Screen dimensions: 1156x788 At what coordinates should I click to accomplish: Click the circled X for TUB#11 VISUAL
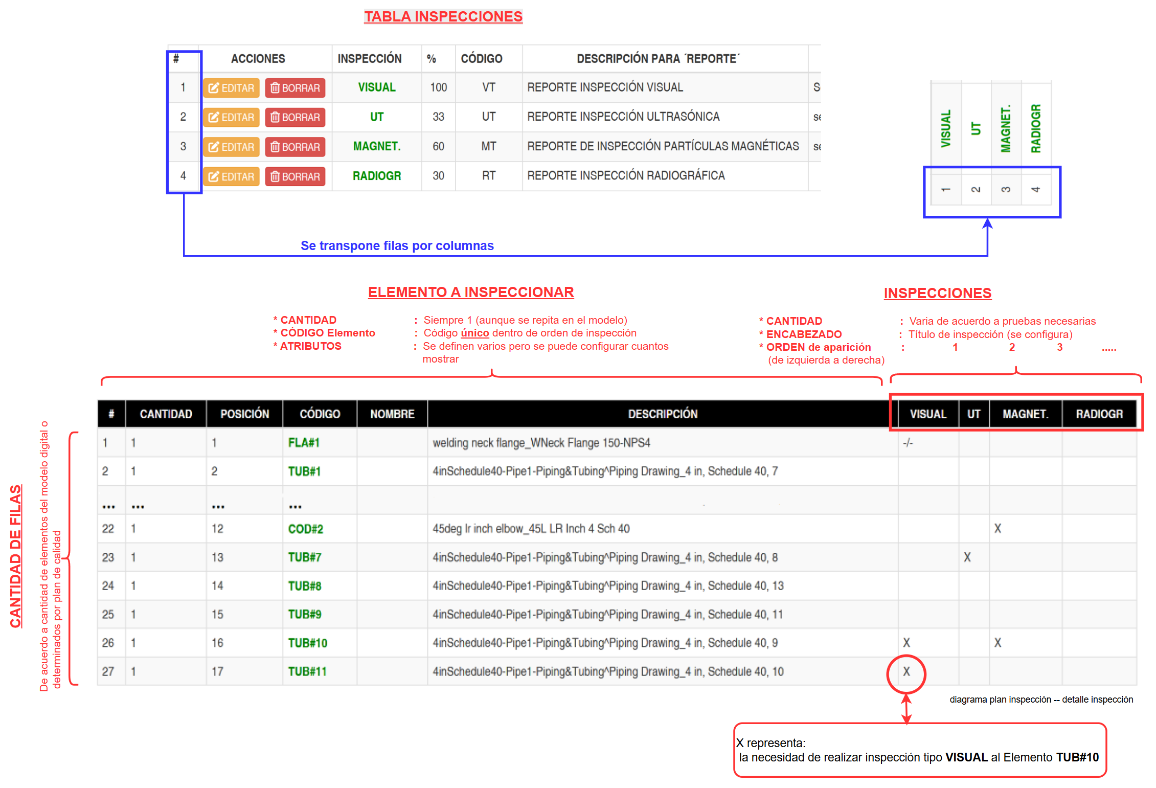[x=906, y=671]
